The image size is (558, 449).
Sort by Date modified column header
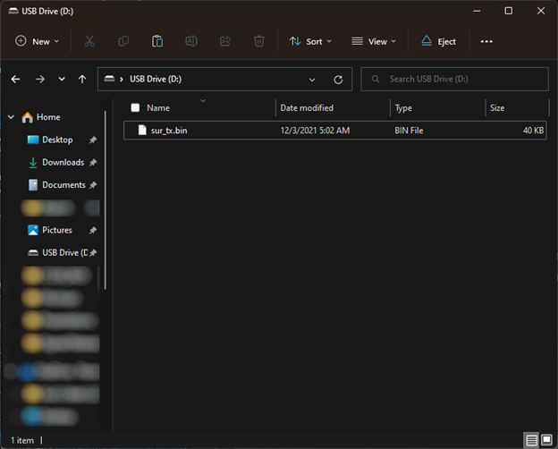307,108
